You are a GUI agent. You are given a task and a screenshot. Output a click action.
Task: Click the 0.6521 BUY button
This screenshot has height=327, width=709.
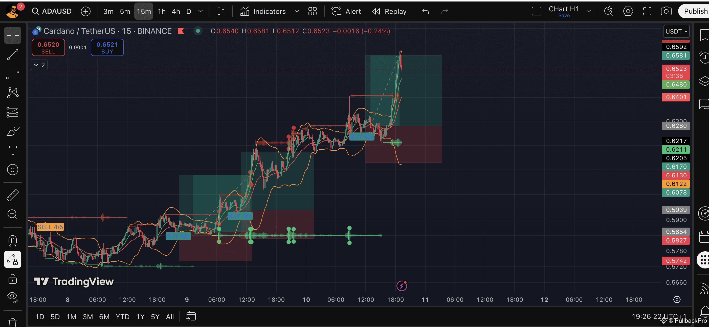pyautogui.click(x=107, y=48)
